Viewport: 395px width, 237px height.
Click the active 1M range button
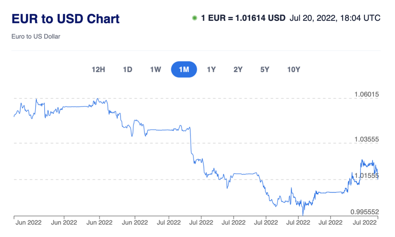click(x=184, y=70)
